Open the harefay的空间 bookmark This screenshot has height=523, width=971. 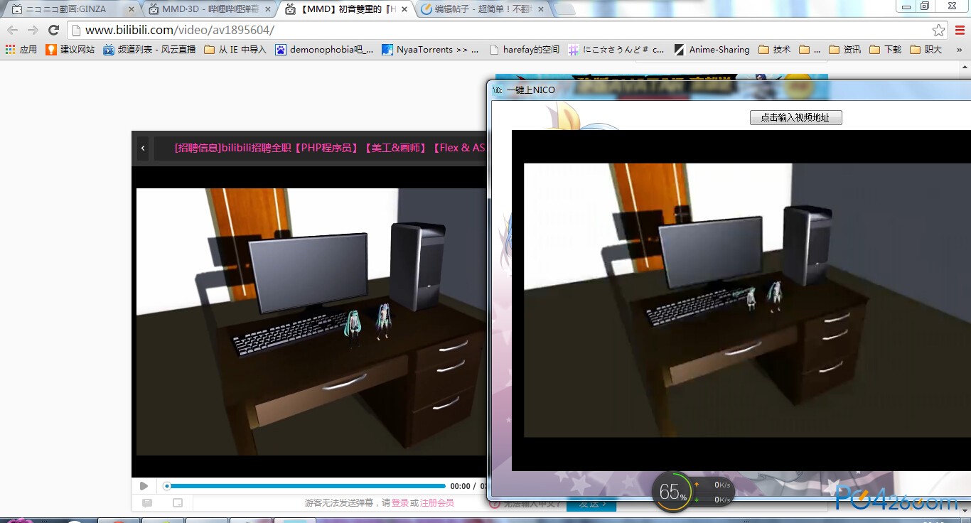click(x=525, y=50)
